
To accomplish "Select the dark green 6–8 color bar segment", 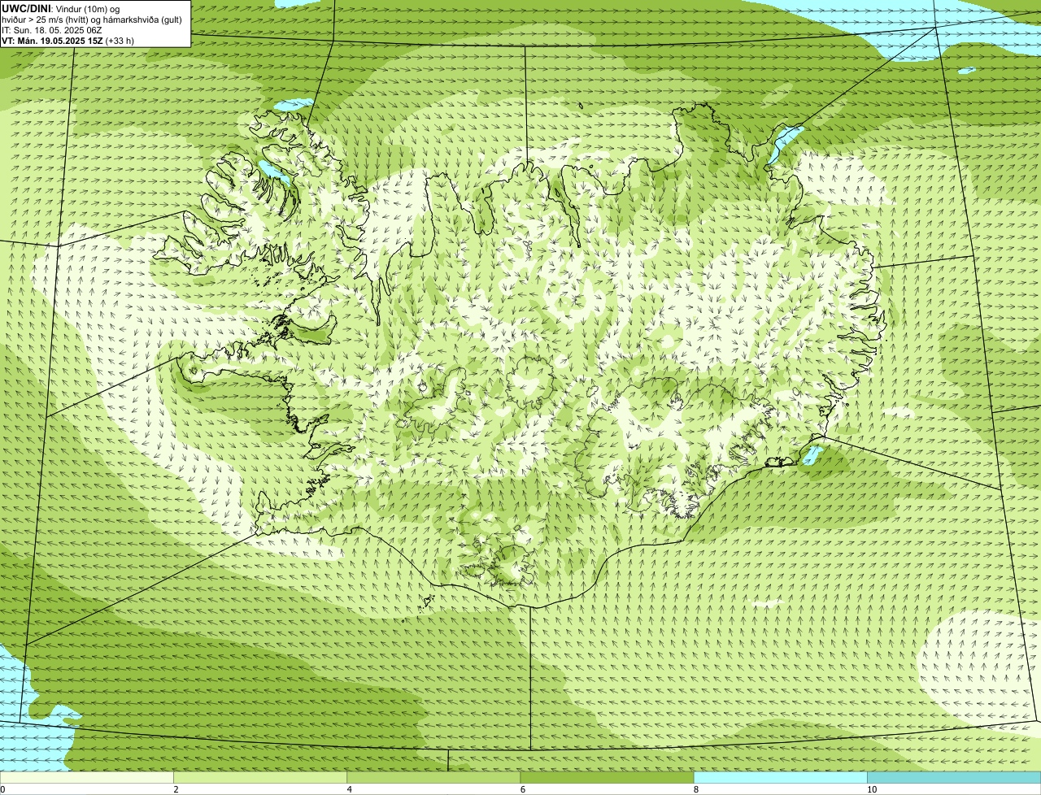I will (x=607, y=778).
